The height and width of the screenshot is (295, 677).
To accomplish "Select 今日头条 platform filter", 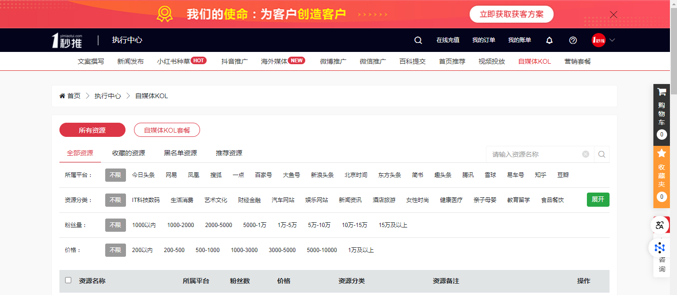I will (x=143, y=175).
